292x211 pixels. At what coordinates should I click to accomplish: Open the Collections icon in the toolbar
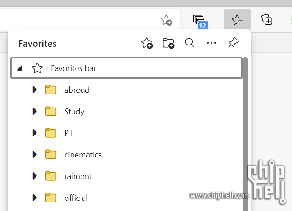point(267,19)
